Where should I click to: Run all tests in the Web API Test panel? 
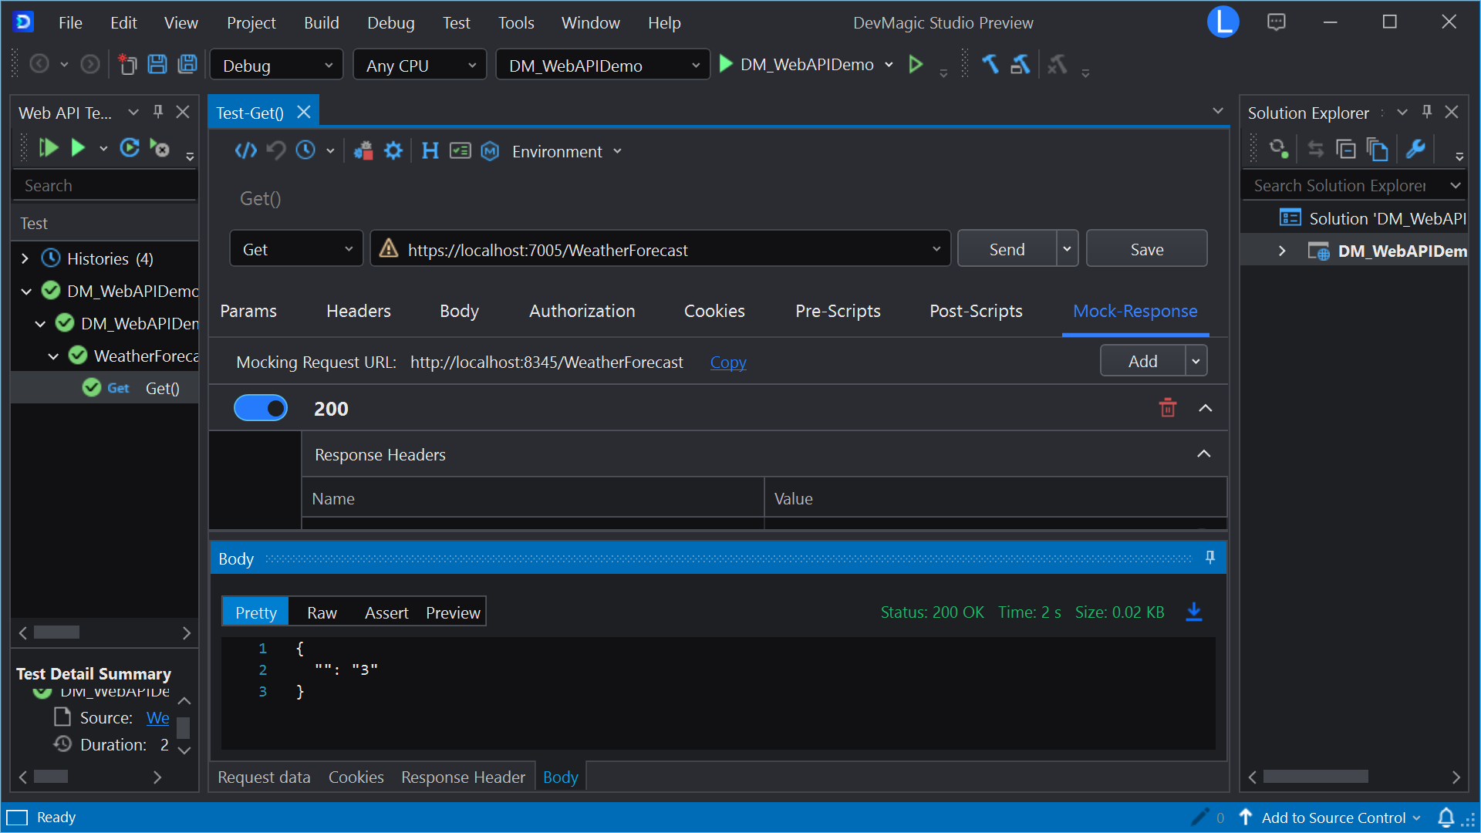49,147
